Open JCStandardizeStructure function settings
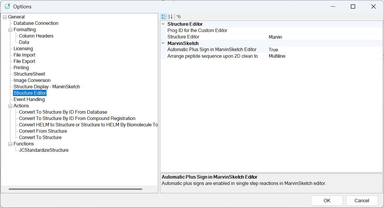Viewport: 384px width, 208px height. (44, 150)
